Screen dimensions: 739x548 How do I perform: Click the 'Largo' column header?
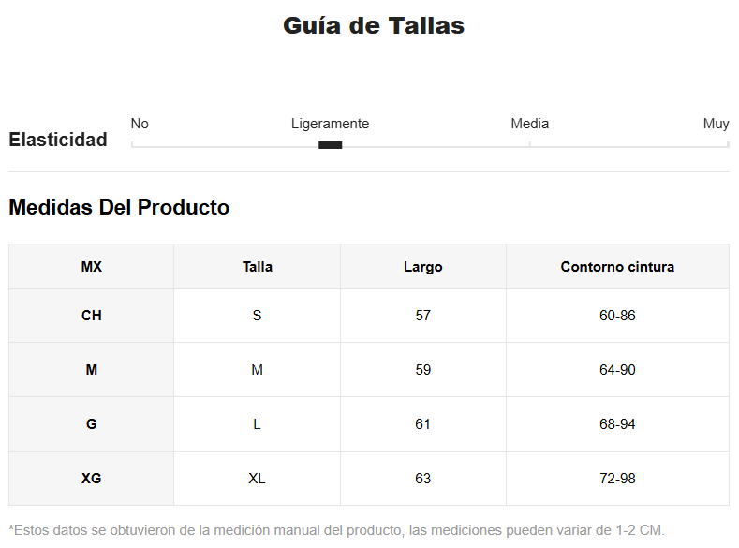[x=422, y=267]
